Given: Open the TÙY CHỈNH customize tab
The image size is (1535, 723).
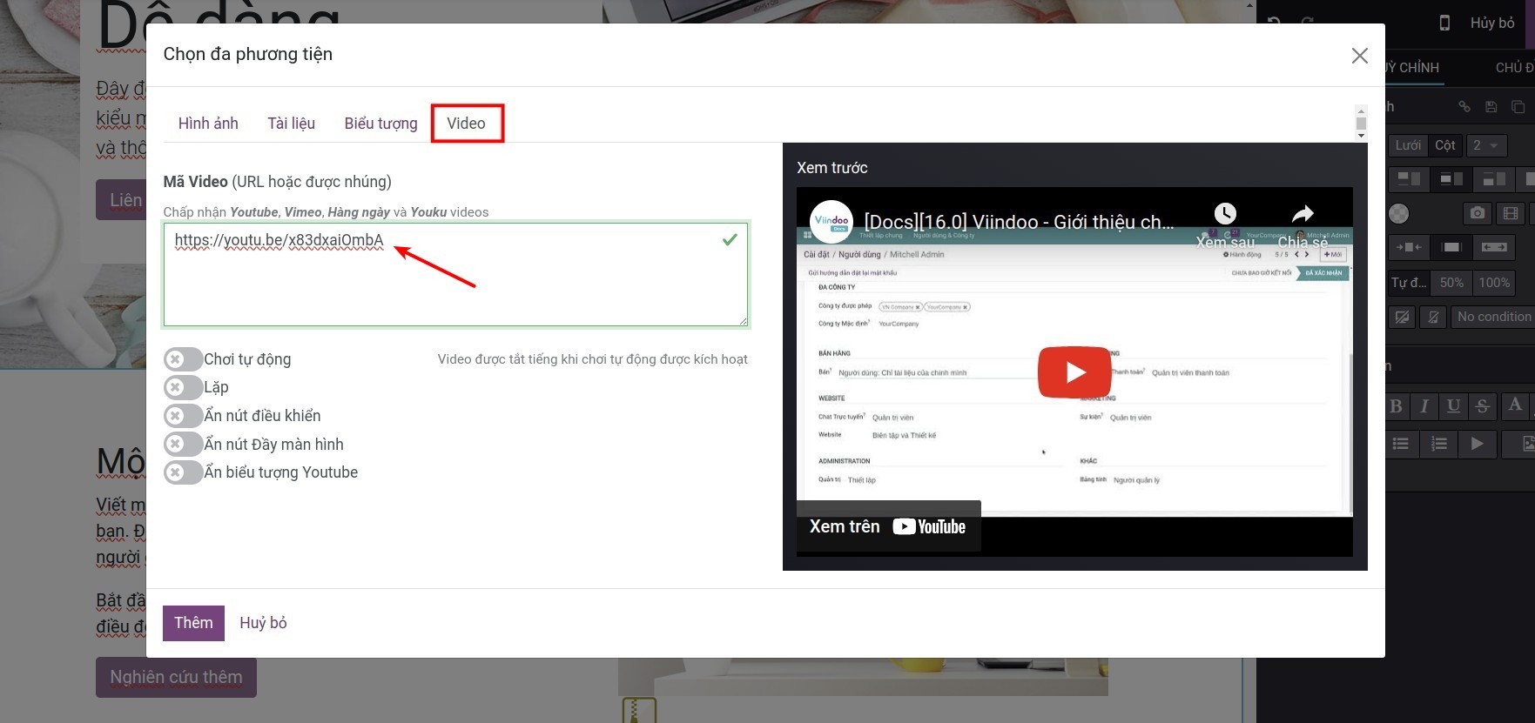Looking at the screenshot, I should 1414,67.
